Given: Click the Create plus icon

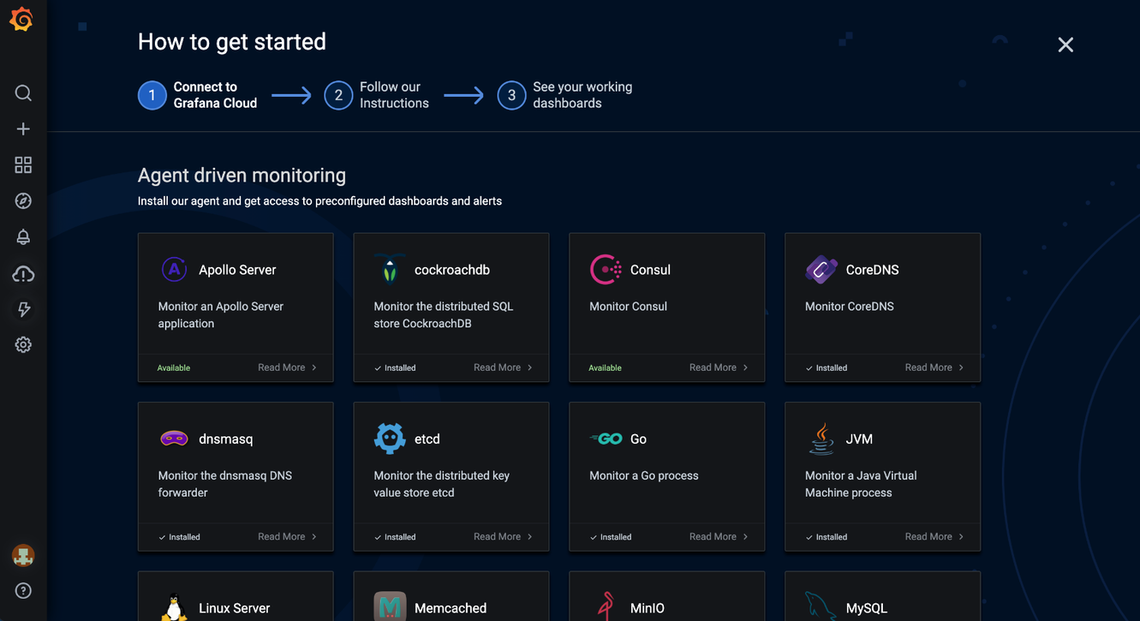Looking at the screenshot, I should pyautogui.click(x=23, y=128).
